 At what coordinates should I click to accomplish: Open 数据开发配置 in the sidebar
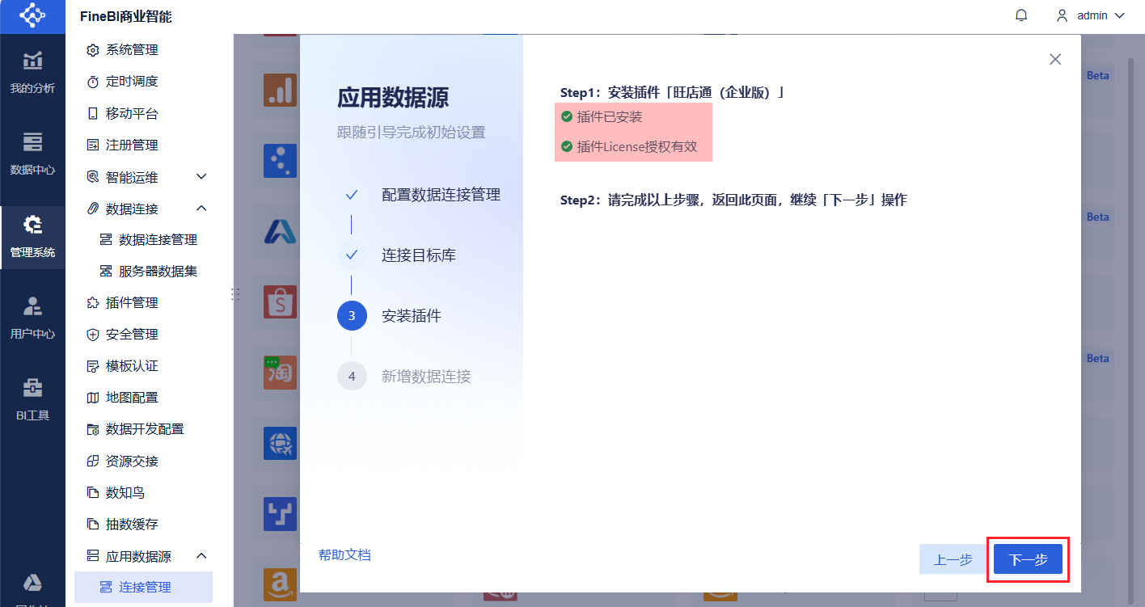(144, 429)
